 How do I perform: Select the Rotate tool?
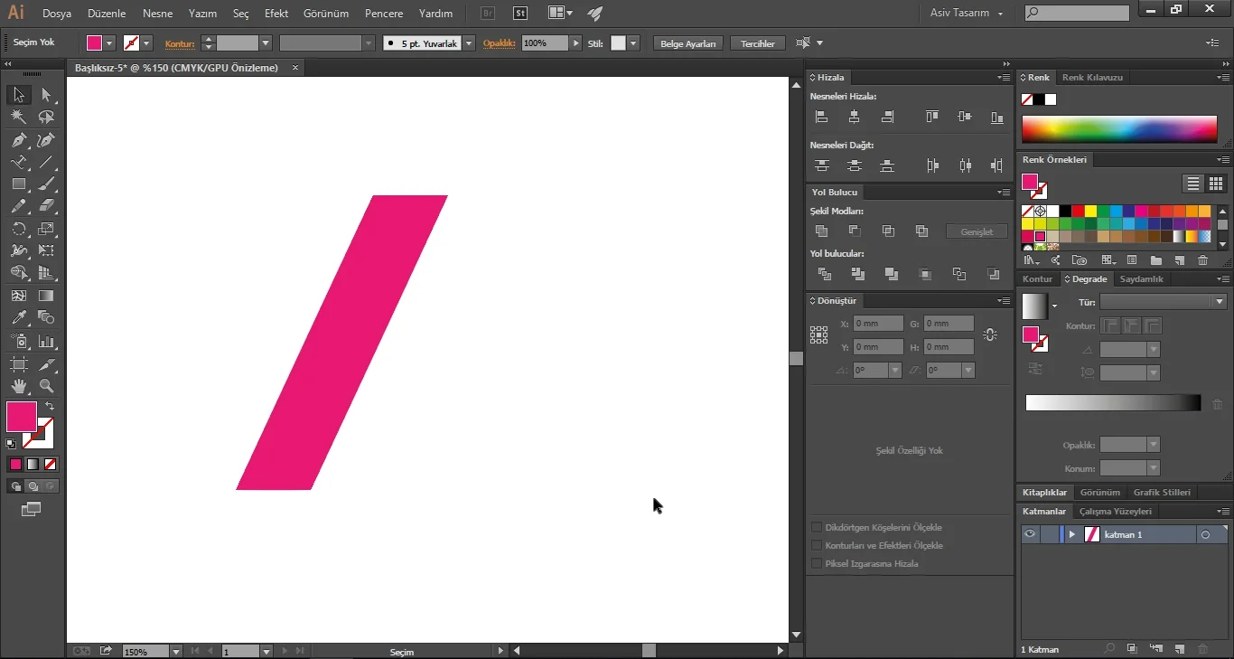pos(19,229)
